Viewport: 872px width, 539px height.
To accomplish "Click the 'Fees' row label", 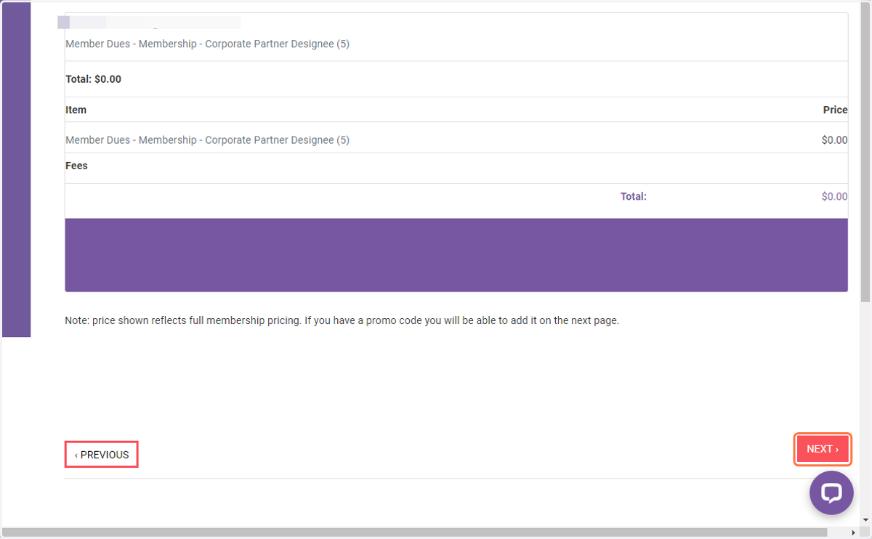I will point(76,166).
